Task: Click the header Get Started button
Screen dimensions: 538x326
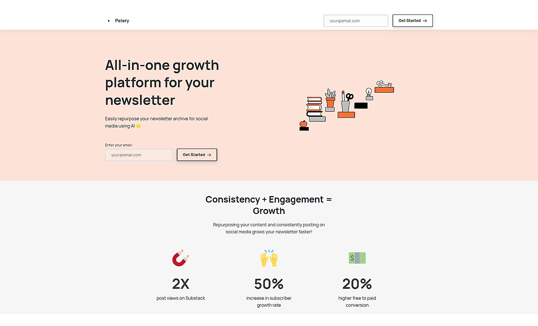Action: (x=413, y=21)
